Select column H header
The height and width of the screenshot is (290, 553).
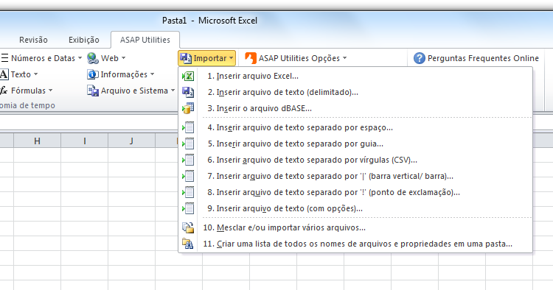click(37, 141)
